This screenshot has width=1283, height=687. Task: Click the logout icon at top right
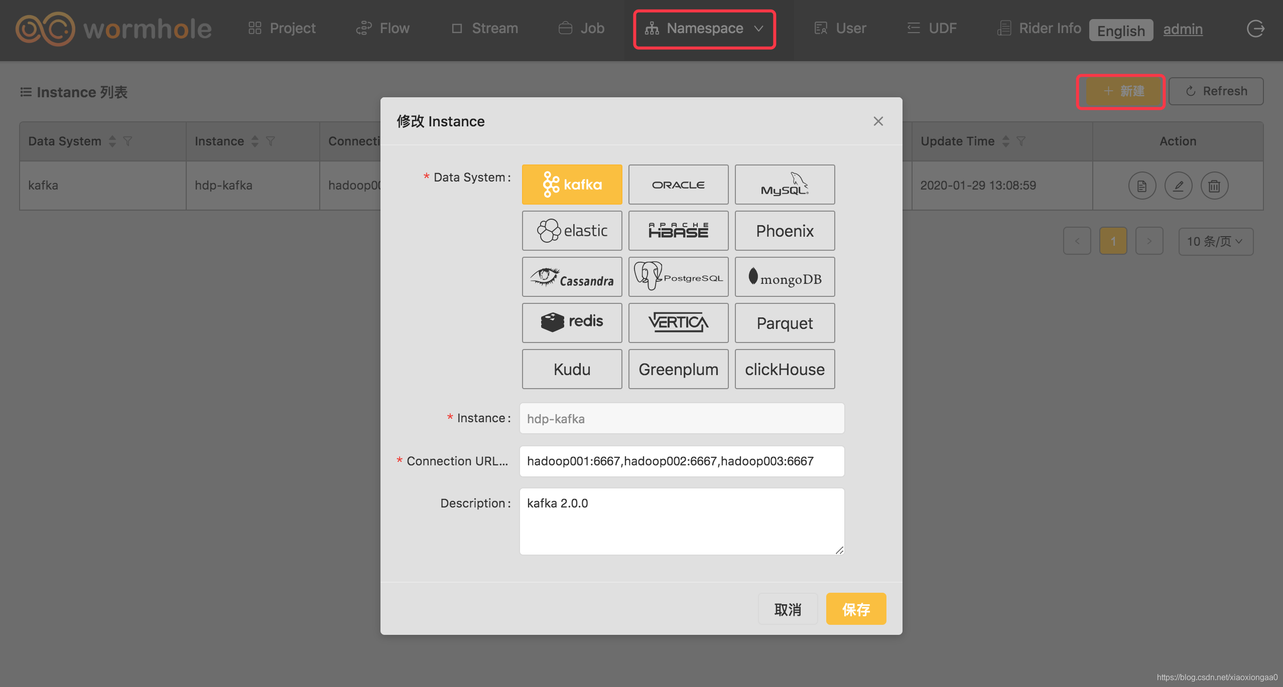(x=1255, y=29)
